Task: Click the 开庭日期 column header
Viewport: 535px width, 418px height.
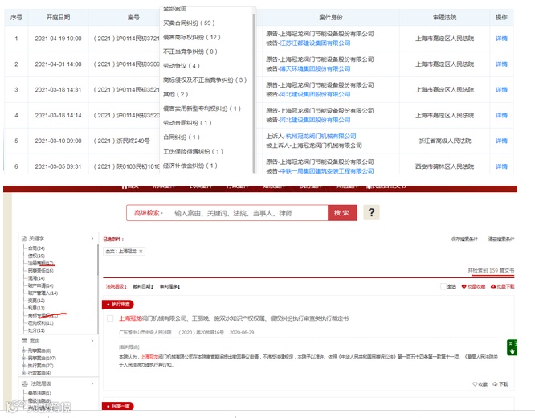Action: pyautogui.click(x=58, y=18)
